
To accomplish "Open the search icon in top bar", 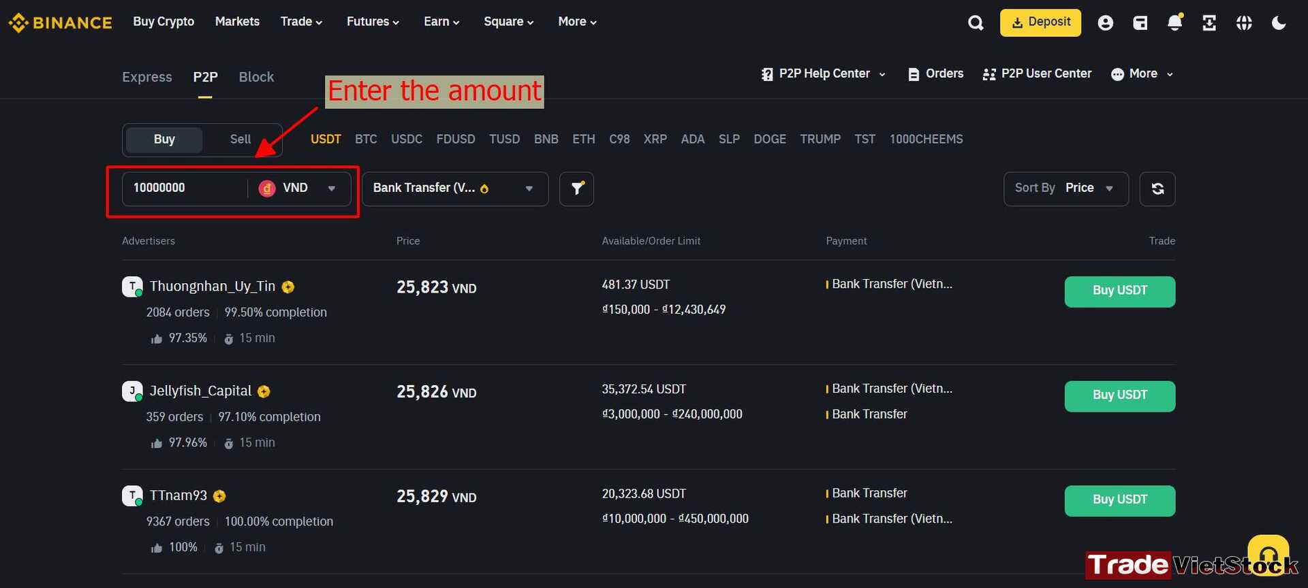I will 976,22.
